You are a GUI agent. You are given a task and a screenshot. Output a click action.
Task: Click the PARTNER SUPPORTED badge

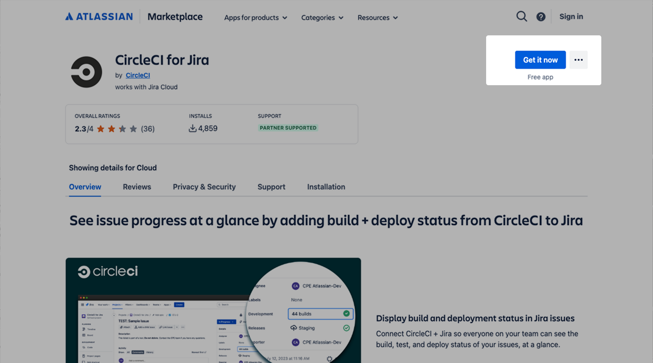coord(288,128)
